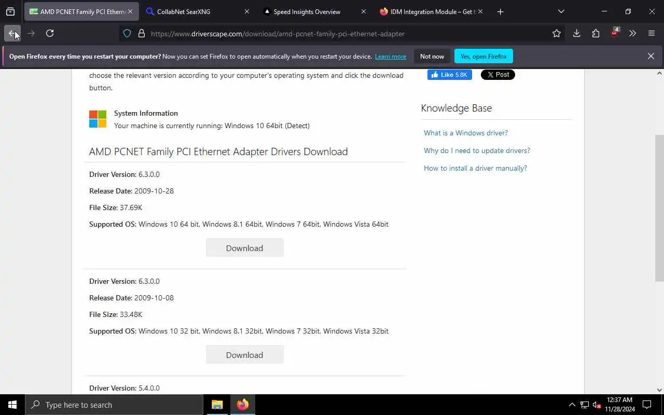Click the scrollbar up arrow
Image resolution: width=664 pixels, height=415 pixels.
[x=659, y=73]
